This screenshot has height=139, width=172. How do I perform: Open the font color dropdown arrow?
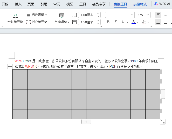tap(138, 22)
